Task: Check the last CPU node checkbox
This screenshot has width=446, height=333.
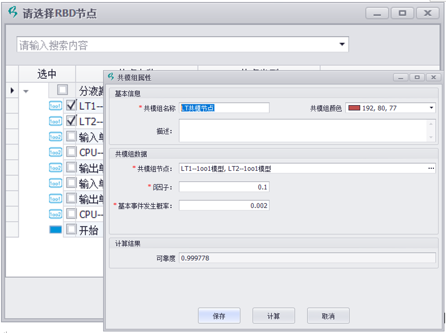Action: (71, 214)
